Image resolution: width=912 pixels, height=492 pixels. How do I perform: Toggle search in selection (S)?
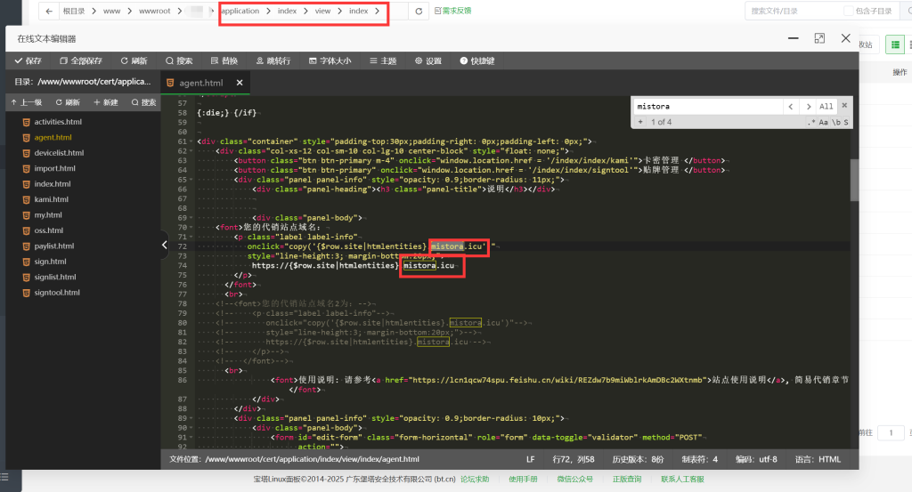pos(846,122)
